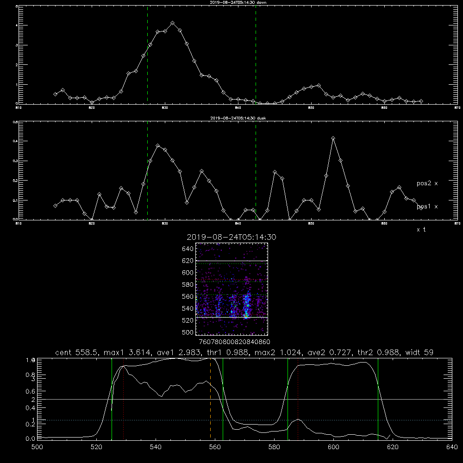Click the rightmost solid green line in bottom plot
This screenshot has height=463, width=463.
tap(378, 399)
